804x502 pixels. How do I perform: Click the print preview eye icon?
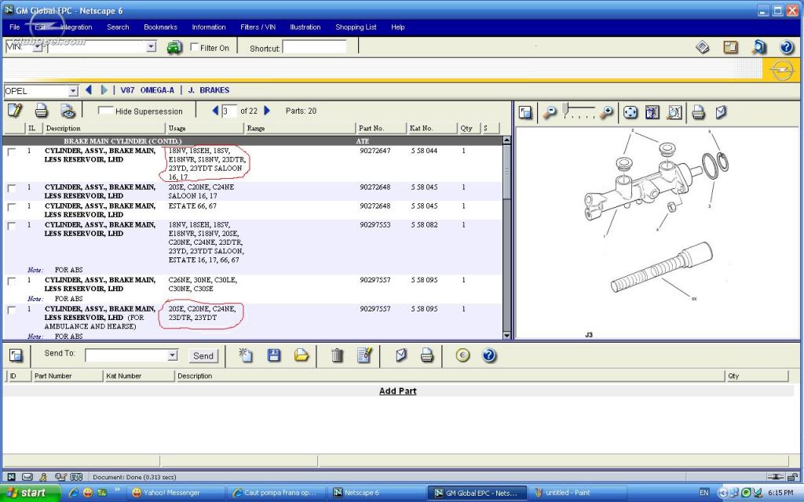coord(68,111)
